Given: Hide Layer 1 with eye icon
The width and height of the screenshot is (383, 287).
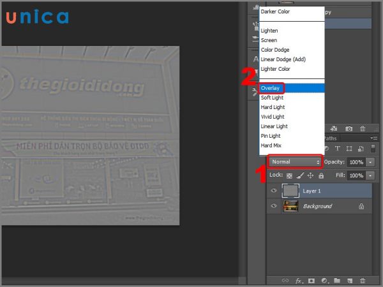Looking at the screenshot, I should [x=273, y=191].
